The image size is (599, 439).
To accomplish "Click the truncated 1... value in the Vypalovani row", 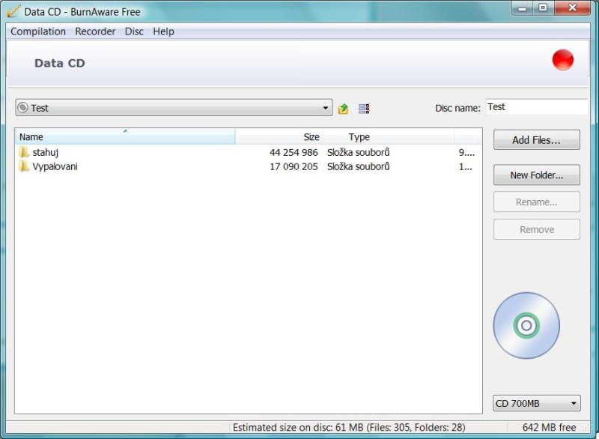I will point(465,166).
